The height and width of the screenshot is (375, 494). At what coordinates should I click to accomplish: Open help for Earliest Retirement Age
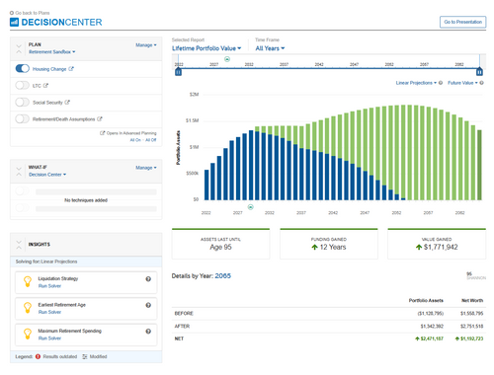pyautogui.click(x=148, y=305)
